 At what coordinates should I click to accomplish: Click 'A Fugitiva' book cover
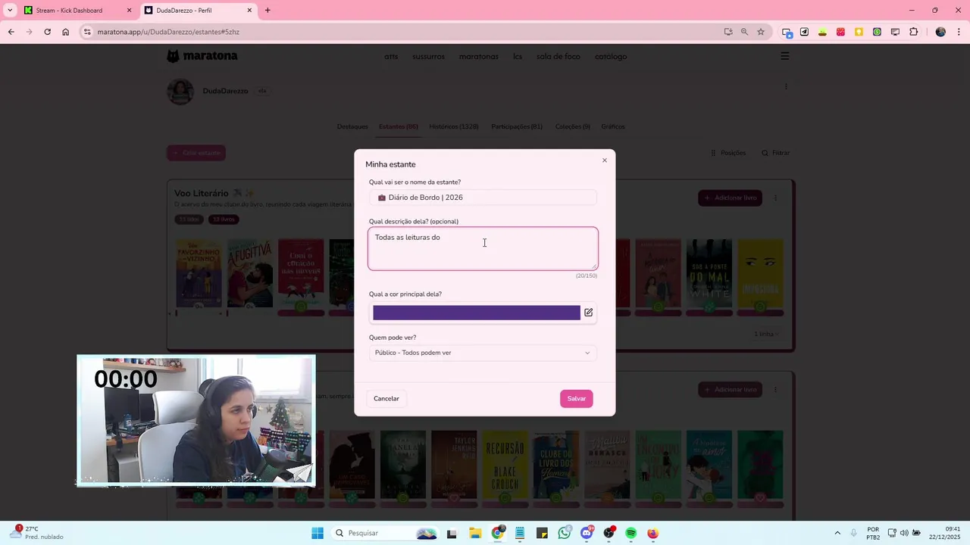[250, 273]
